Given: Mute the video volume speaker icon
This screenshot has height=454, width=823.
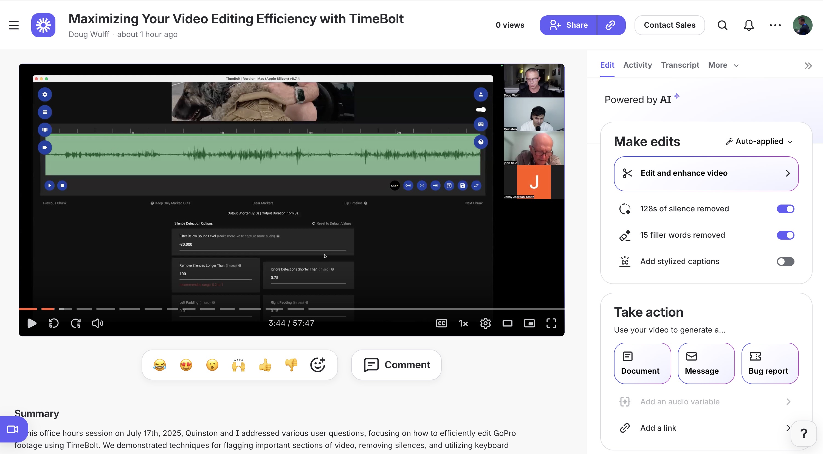Looking at the screenshot, I should 97,323.
